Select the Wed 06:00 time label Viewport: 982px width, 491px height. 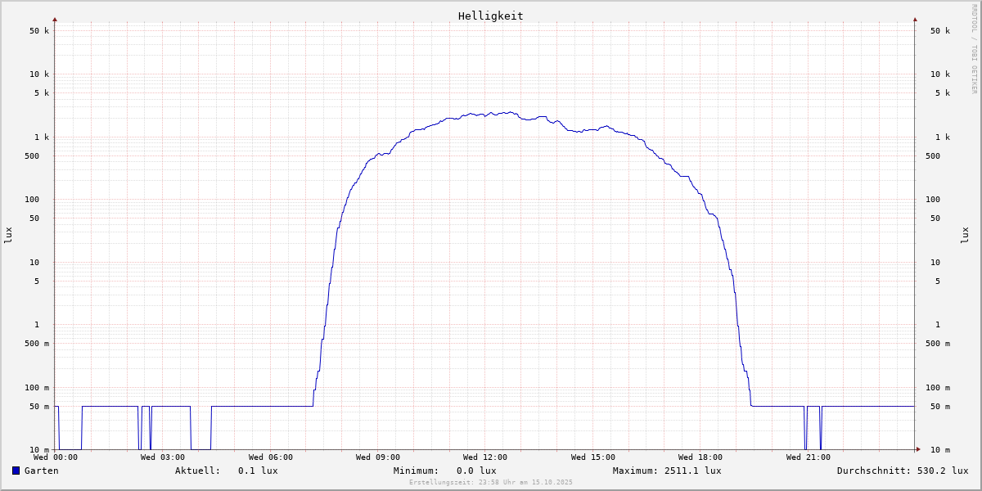click(x=270, y=457)
